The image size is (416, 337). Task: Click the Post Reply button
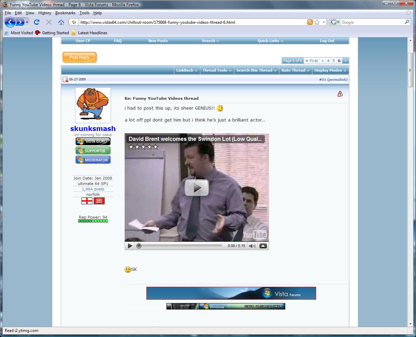coord(79,57)
